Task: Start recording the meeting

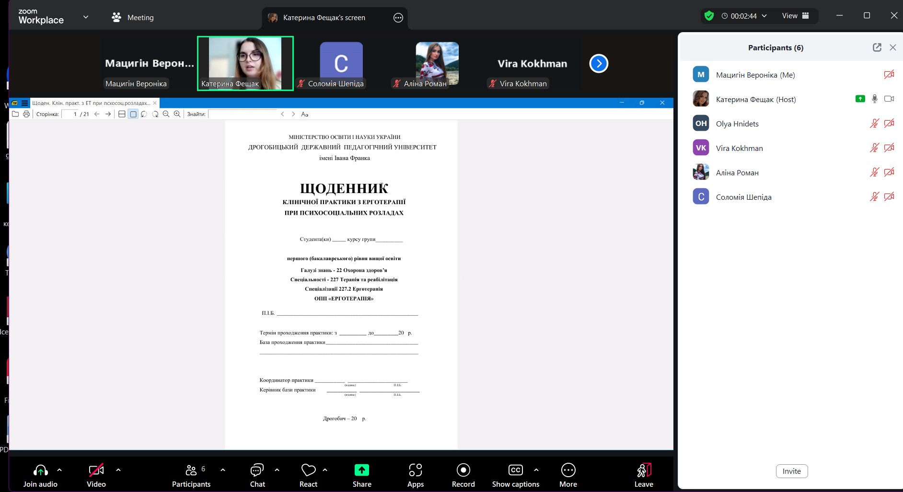Action: (463, 475)
